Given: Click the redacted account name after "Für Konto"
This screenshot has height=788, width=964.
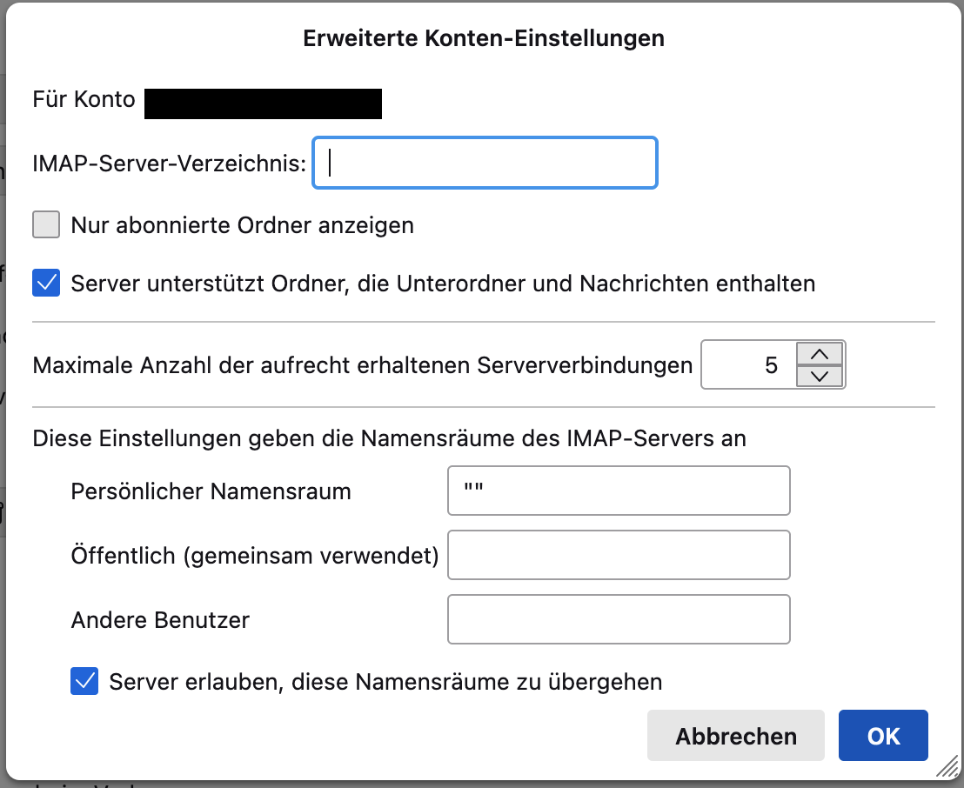Looking at the screenshot, I should pyautogui.click(x=263, y=103).
